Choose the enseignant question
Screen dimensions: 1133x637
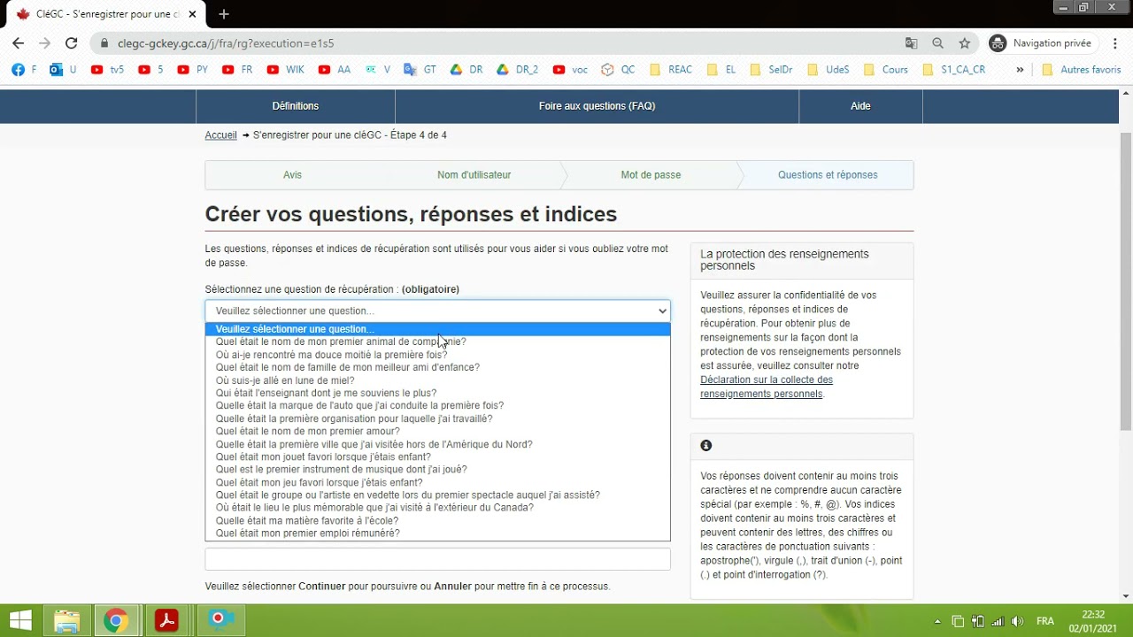(x=437, y=393)
